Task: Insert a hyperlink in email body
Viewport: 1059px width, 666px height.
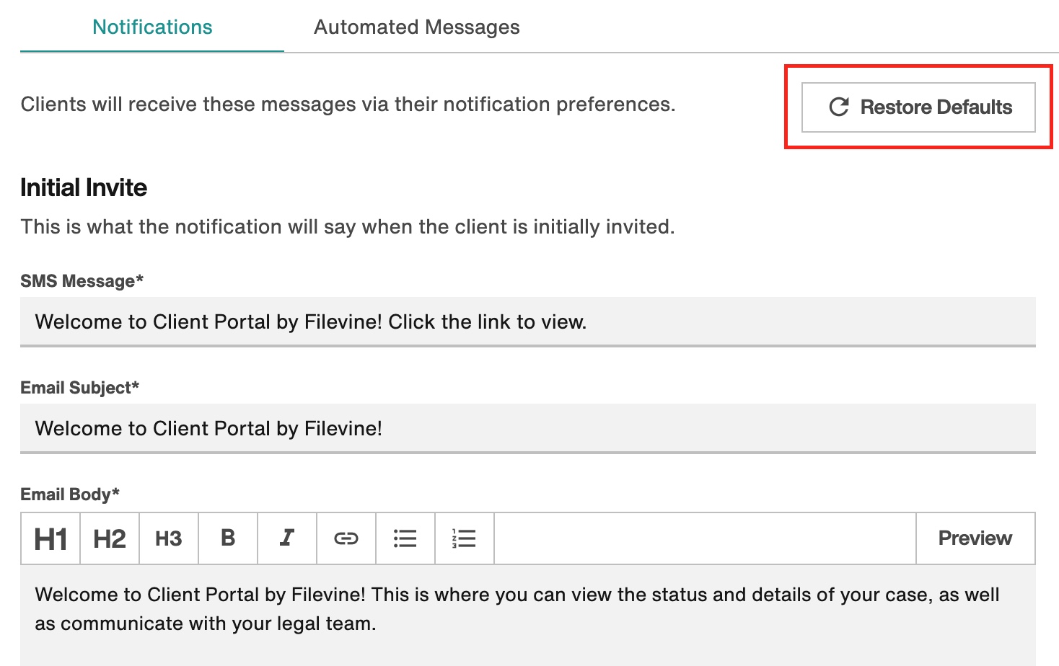Action: point(346,538)
